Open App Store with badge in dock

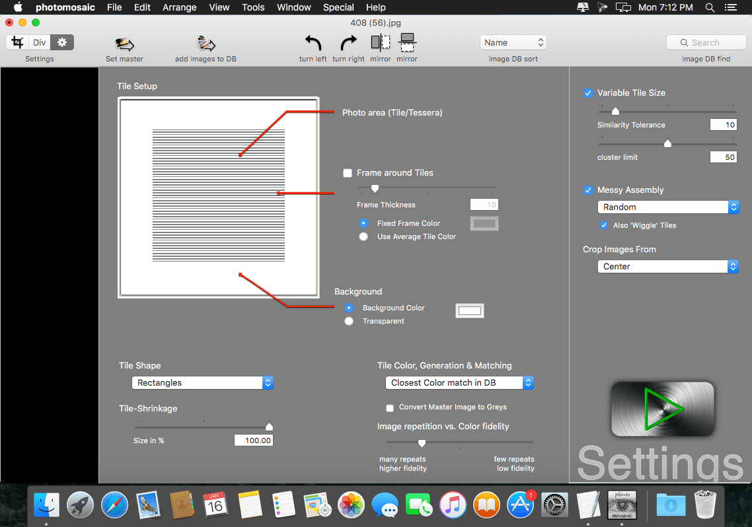(521, 505)
